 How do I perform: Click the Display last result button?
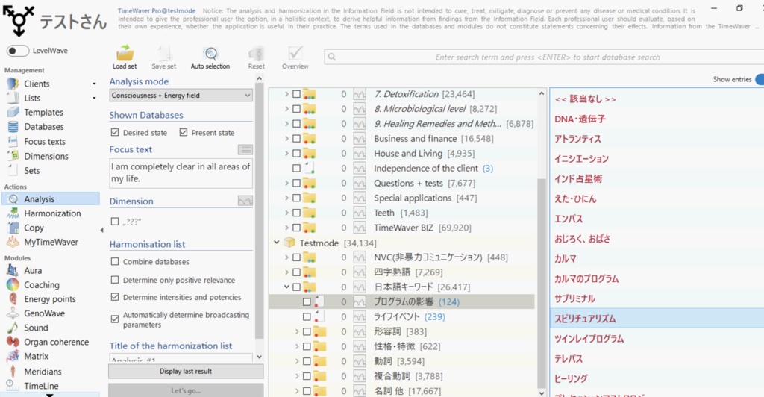pyautogui.click(x=186, y=371)
